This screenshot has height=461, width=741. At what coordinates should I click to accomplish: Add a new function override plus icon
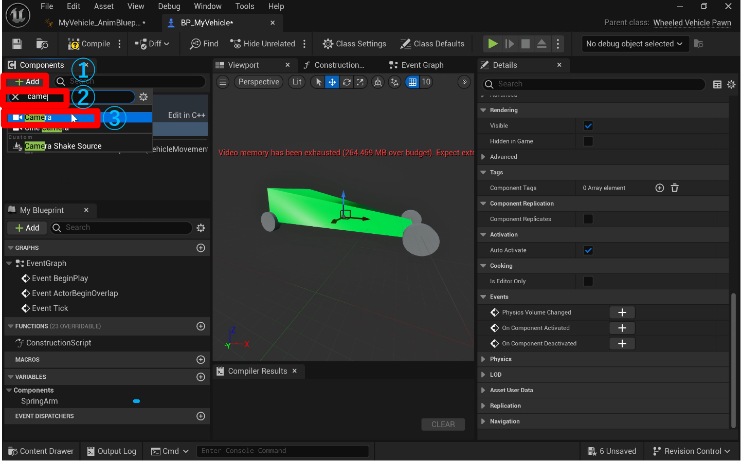pos(201,326)
